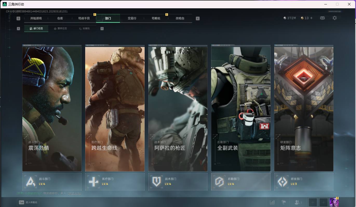Open the 仓库 warehouse tab
Image resolution: width=356 pixels, height=207 pixels.
point(60,18)
